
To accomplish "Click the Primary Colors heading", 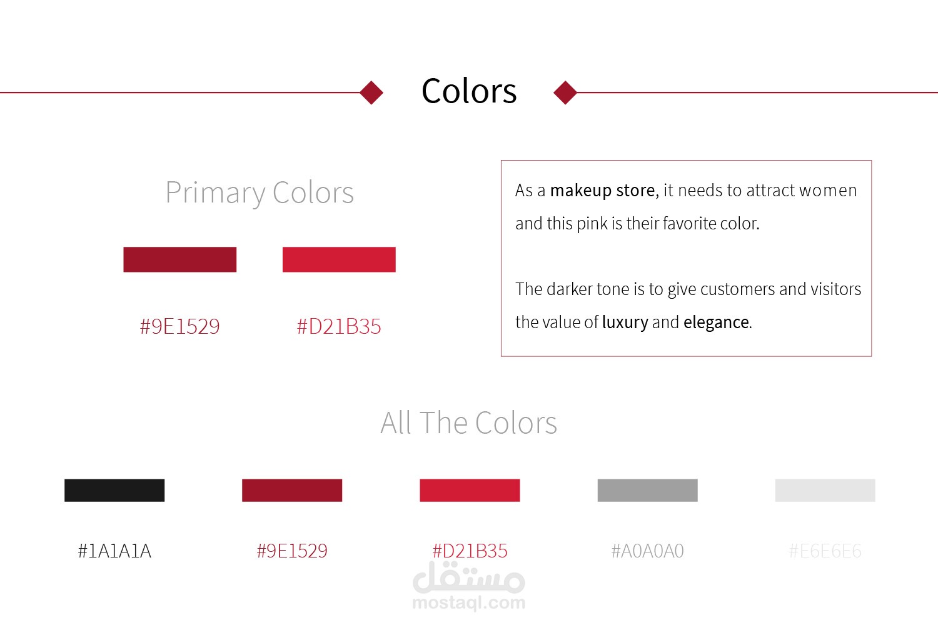I will tap(260, 192).
